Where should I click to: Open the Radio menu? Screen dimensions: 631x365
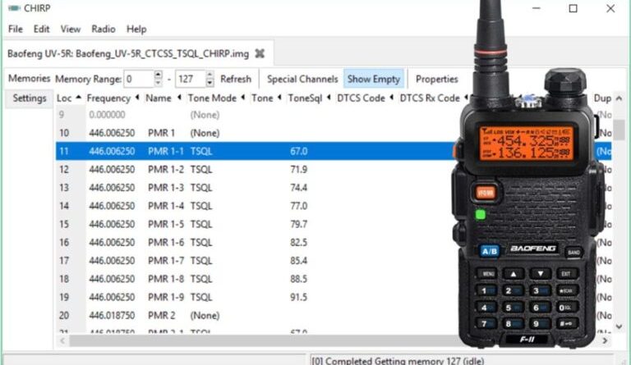pos(104,29)
